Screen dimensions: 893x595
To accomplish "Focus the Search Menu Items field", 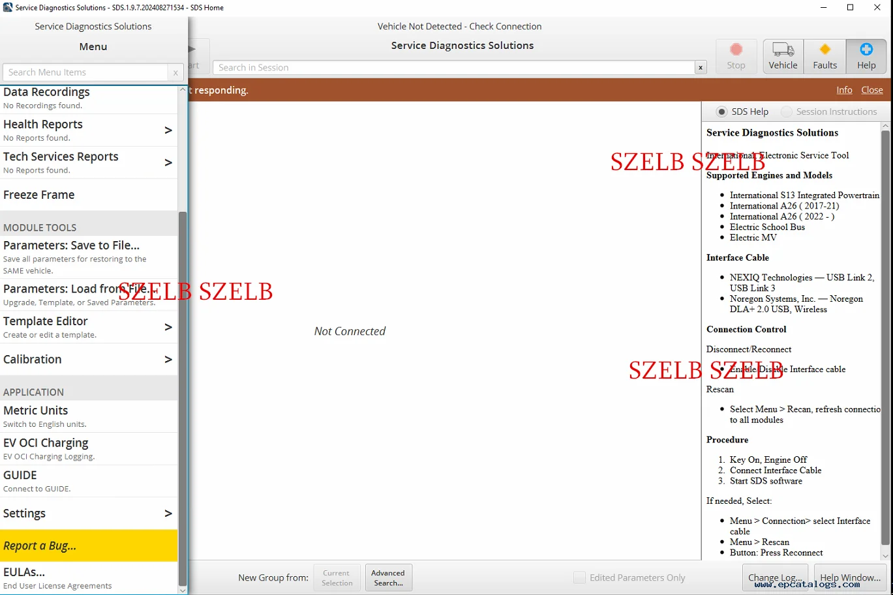I will 85,72.
